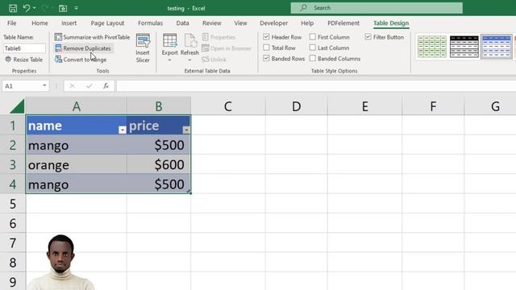The width and height of the screenshot is (516, 290).
Task: Click the Select All corner triangle
Action: pos(16,106)
